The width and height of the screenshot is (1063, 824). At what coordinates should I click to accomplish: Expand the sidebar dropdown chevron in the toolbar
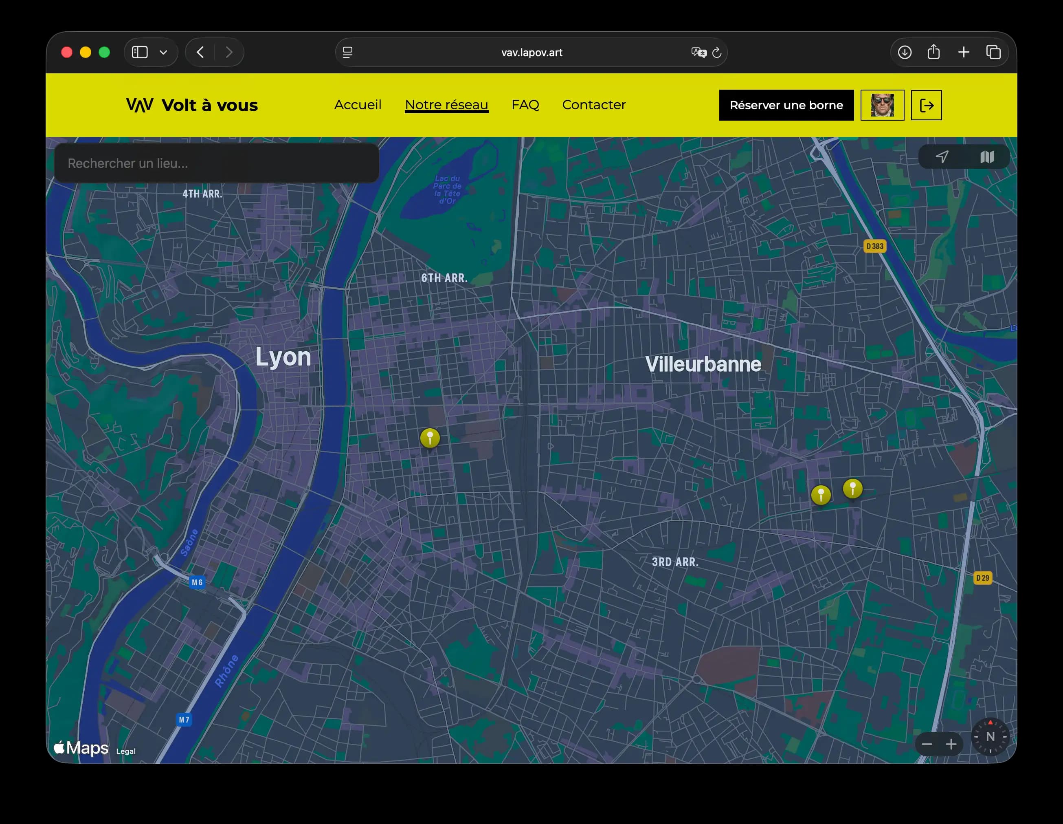point(164,52)
